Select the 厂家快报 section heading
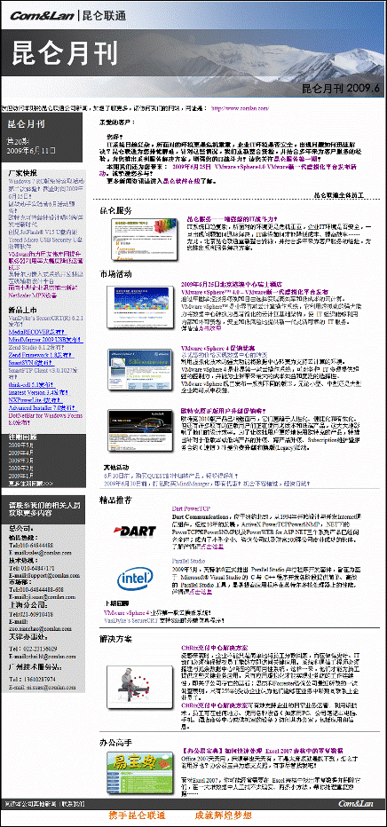 point(23,172)
